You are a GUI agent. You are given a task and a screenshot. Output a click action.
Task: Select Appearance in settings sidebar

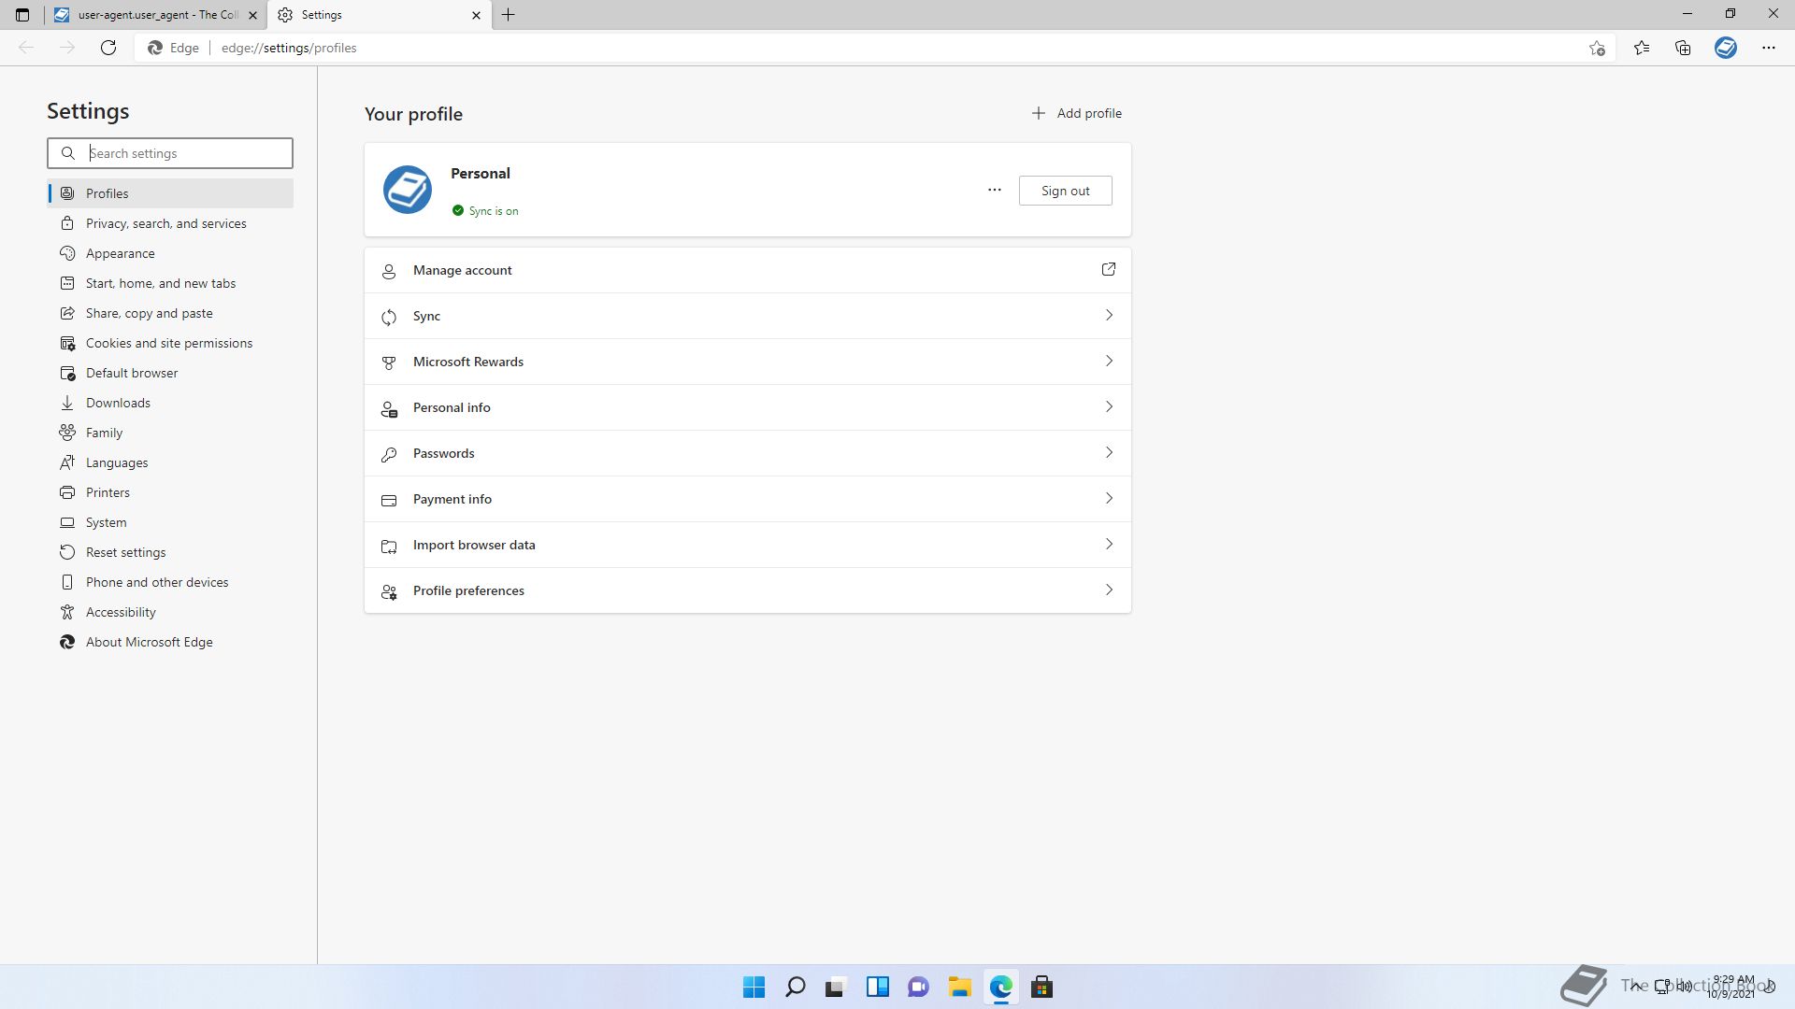click(120, 253)
